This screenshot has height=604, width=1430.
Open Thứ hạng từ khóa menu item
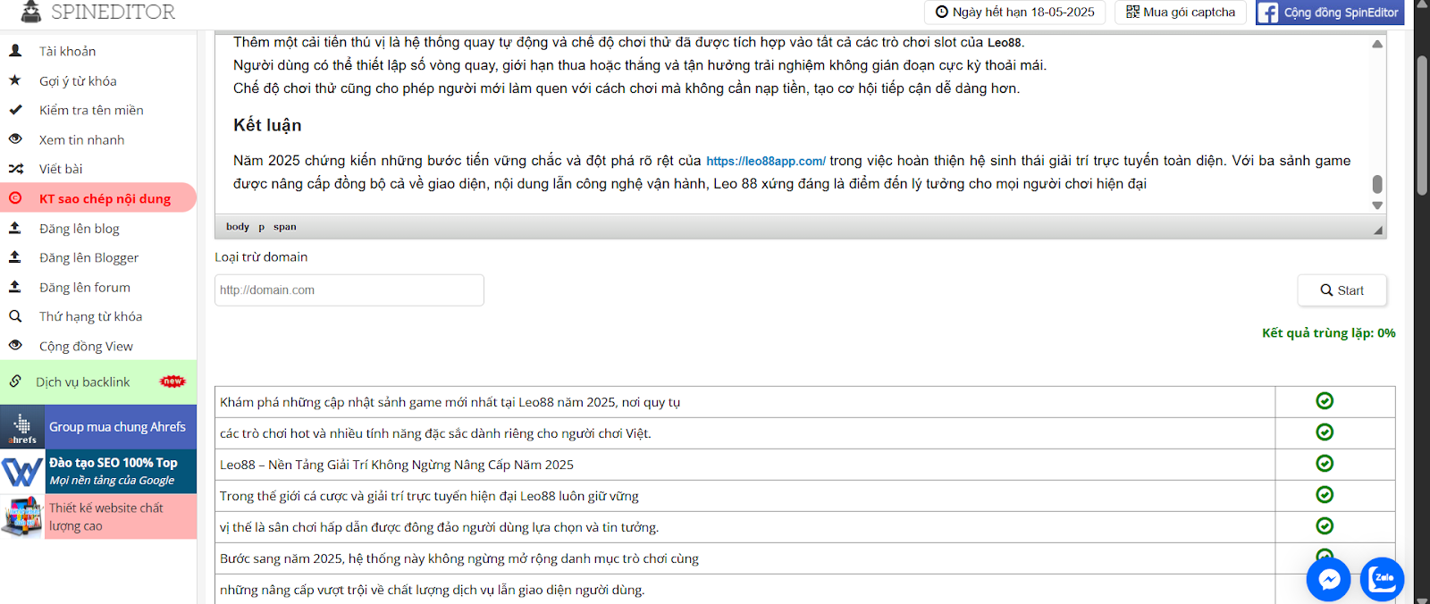pos(98,316)
